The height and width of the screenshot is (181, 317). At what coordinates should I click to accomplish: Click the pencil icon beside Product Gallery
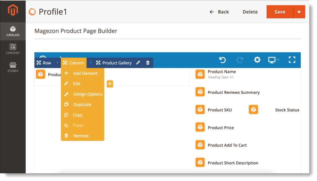tap(138, 63)
